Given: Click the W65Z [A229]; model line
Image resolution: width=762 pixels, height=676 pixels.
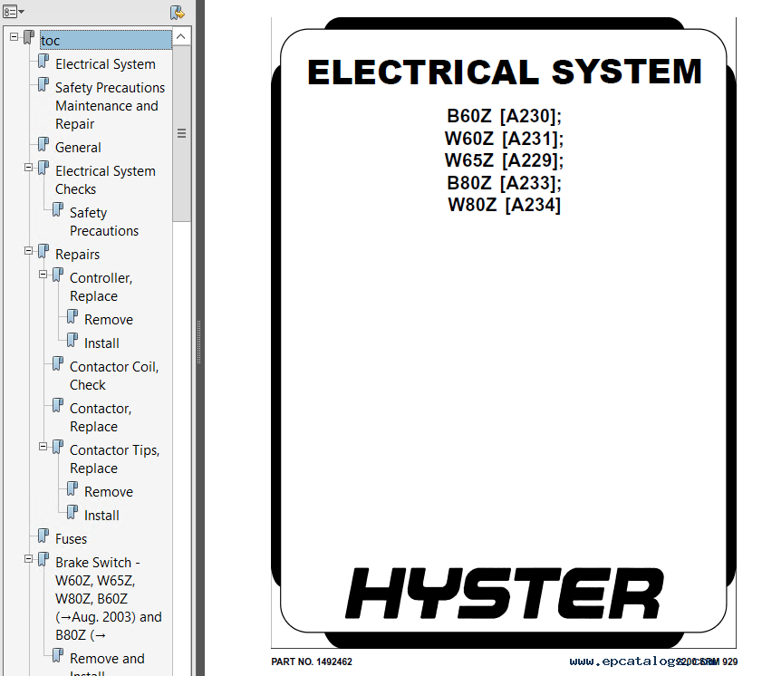Looking at the screenshot, I should pyautogui.click(x=504, y=160).
